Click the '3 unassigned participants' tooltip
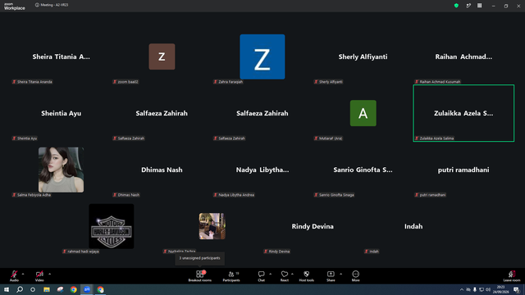Screen dimensions: 525x295 pyautogui.click(x=199, y=258)
